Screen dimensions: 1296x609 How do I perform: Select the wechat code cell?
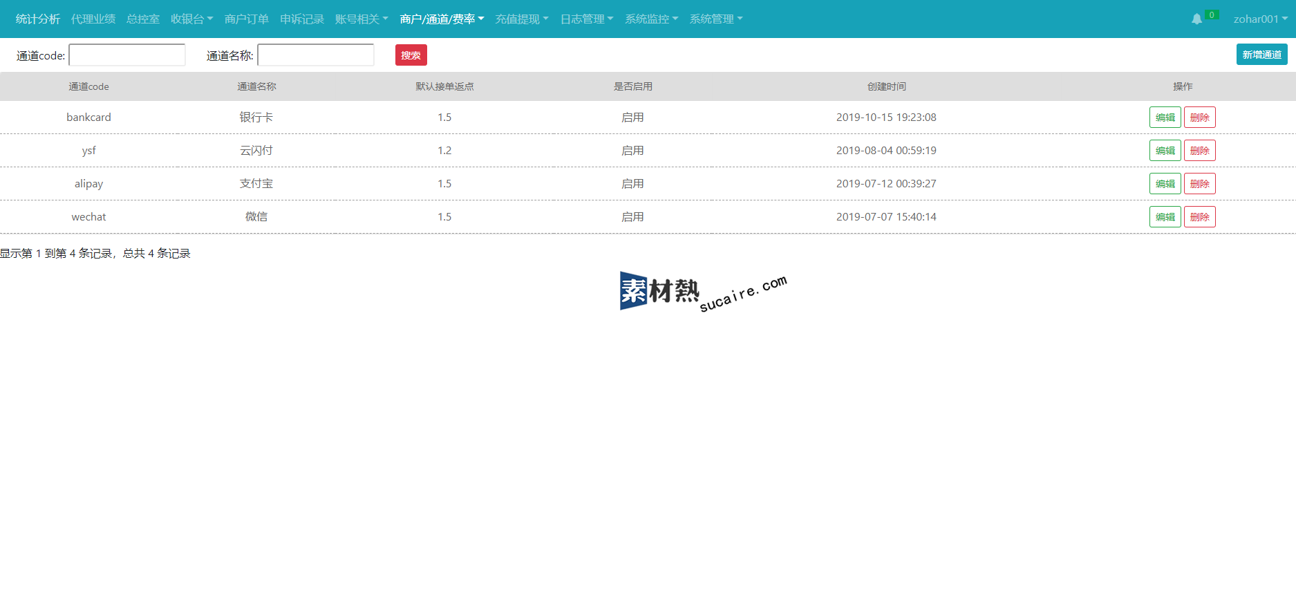click(x=88, y=217)
